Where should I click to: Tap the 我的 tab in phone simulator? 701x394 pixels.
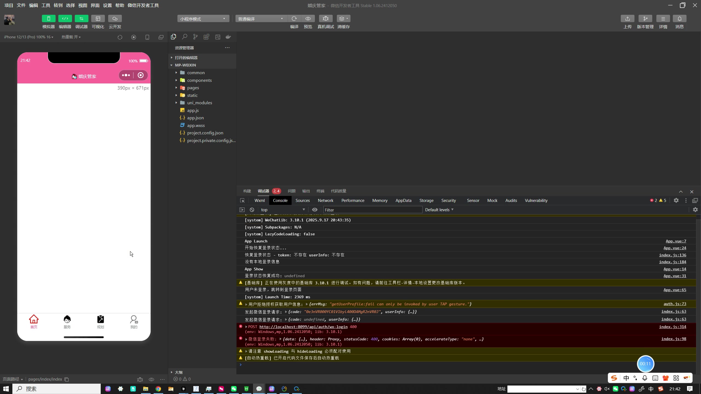pos(134,322)
